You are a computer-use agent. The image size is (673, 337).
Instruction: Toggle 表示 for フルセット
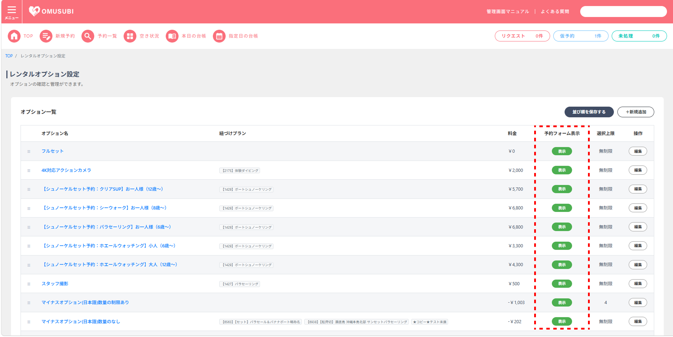pyautogui.click(x=562, y=151)
